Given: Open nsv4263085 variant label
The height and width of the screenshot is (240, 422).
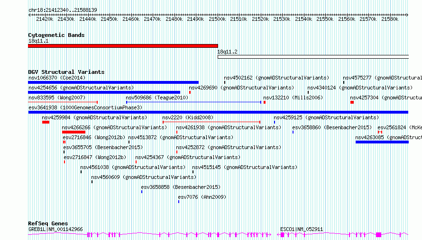Looking at the screenshot, I should (x=389, y=137).
